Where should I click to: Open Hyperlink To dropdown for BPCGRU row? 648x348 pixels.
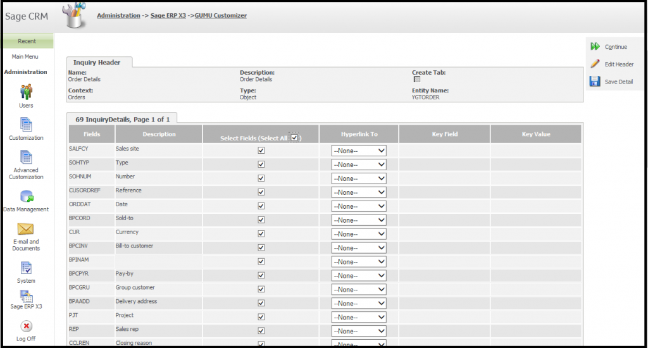coord(359,289)
